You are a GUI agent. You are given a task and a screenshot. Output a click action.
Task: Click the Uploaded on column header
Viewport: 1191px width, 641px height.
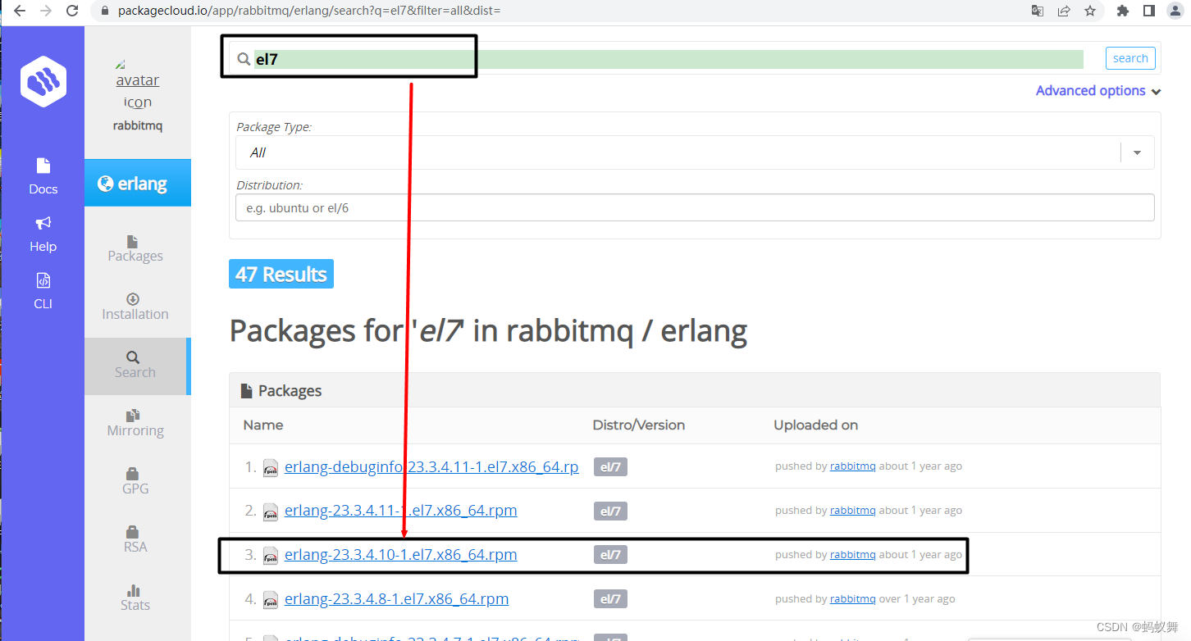point(816,425)
